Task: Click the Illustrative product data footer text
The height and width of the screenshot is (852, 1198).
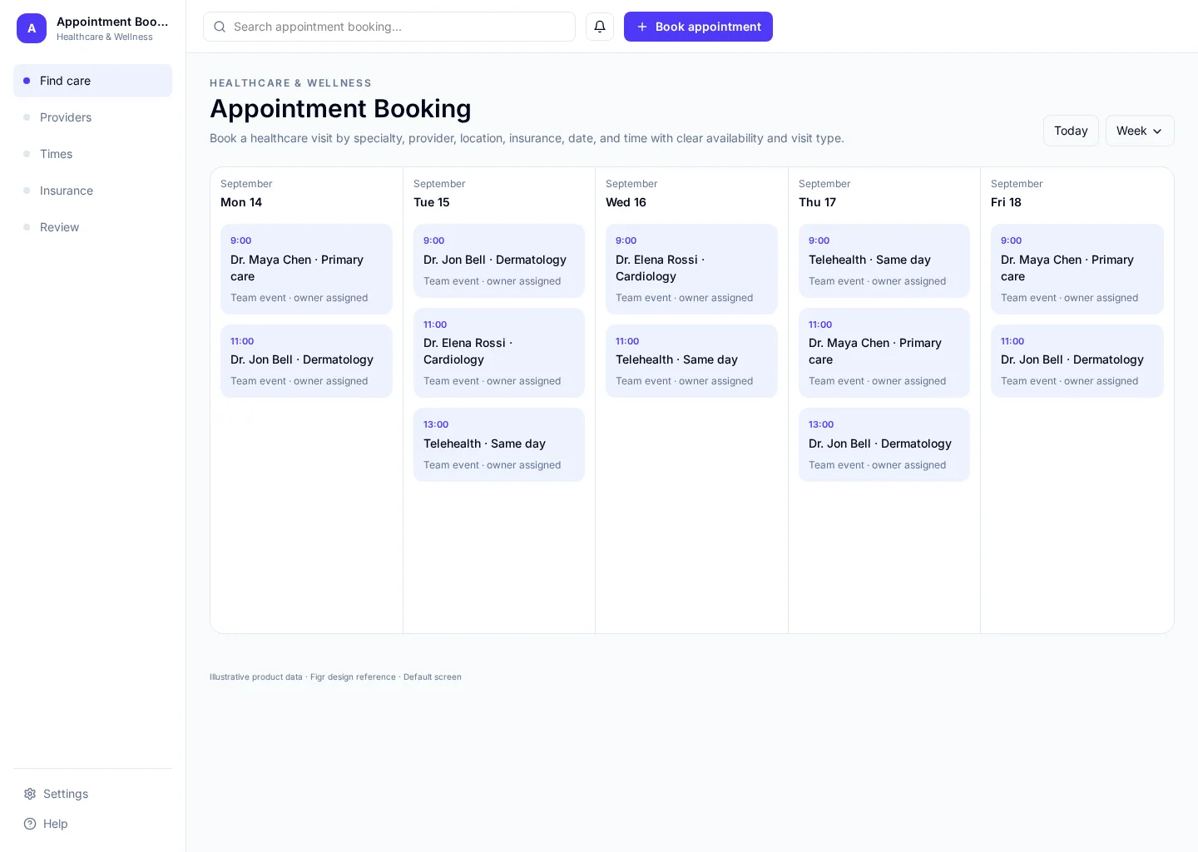Action: pos(335,677)
